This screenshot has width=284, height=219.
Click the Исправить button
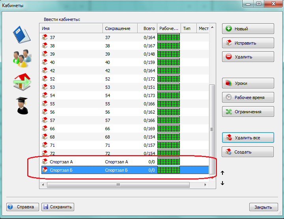[x=248, y=43]
